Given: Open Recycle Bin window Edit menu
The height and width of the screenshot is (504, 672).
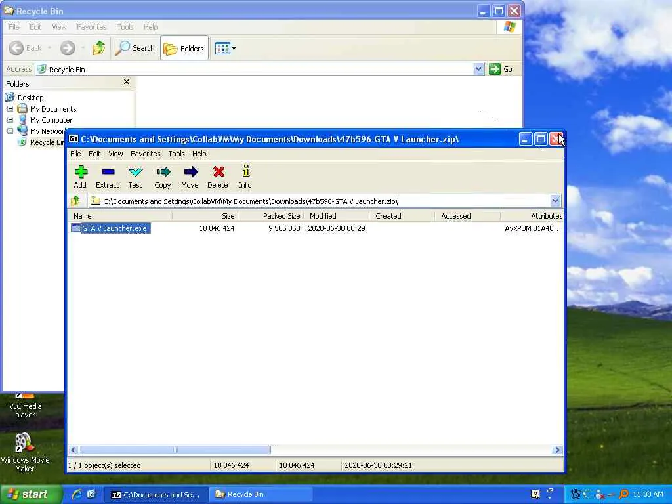Looking at the screenshot, I should 35,26.
